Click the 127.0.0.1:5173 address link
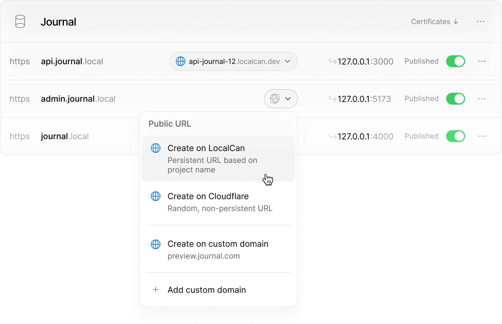 [x=364, y=99]
